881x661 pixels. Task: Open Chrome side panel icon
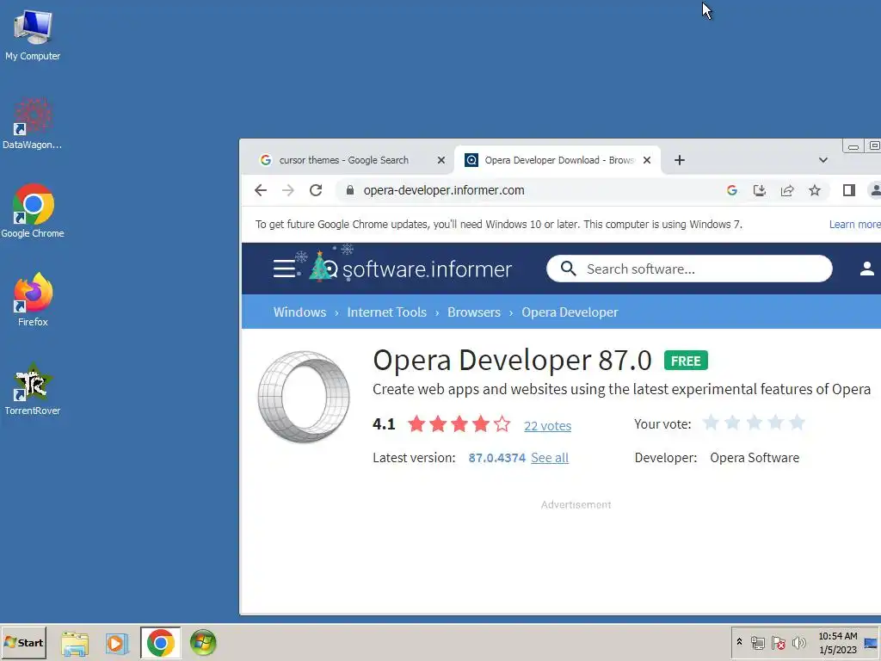click(x=849, y=190)
